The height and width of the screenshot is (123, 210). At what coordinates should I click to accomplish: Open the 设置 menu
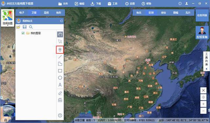130,4
